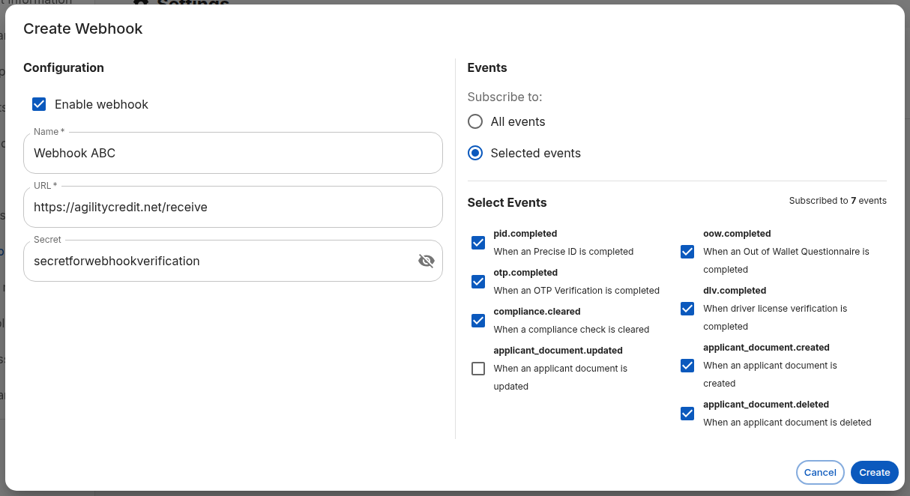Create the webhook

pyautogui.click(x=874, y=472)
